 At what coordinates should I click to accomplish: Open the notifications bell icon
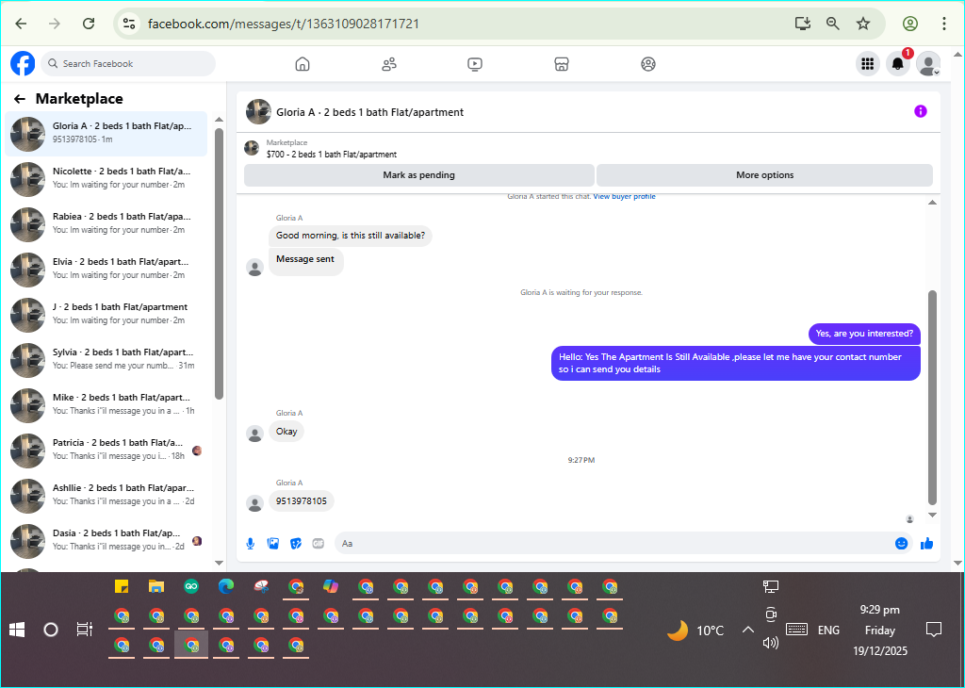pos(898,63)
